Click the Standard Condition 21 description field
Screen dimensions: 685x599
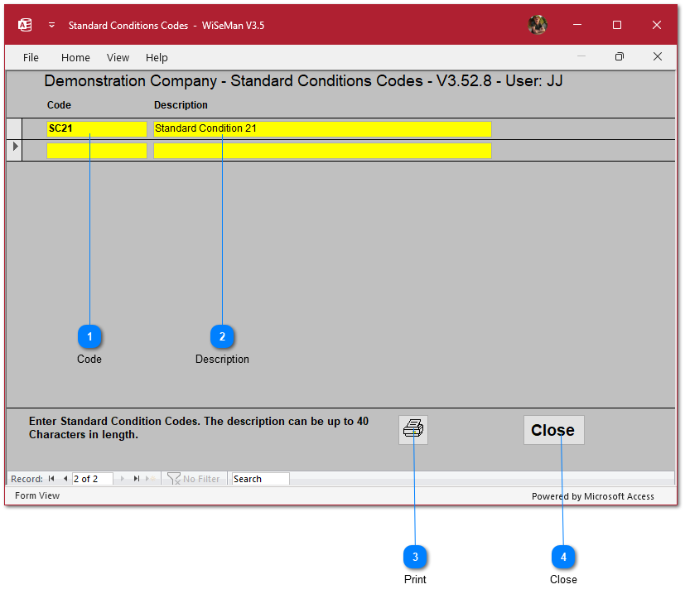click(x=322, y=129)
